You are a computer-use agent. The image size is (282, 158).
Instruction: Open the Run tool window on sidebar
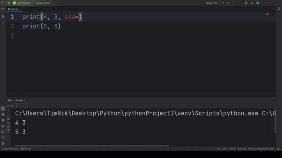point(3,108)
